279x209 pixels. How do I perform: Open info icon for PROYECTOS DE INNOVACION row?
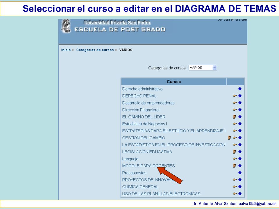pos(240,180)
